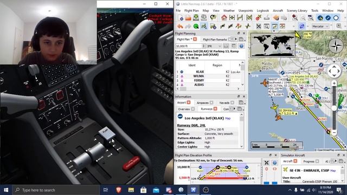Image resolution: width=347 pixels, height=195 pixels.
Task: Toggle the Progress tab checkbox
Action: pyautogui.click(x=317, y=161)
